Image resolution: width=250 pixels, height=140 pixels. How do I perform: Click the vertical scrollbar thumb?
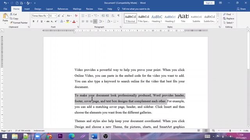pos(248,50)
